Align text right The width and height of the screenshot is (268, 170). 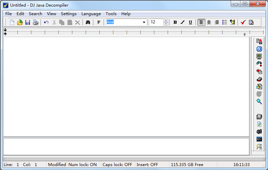pos(217,22)
